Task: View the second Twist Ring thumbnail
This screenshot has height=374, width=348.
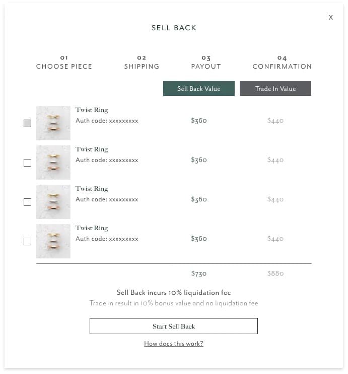Action: click(x=53, y=163)
